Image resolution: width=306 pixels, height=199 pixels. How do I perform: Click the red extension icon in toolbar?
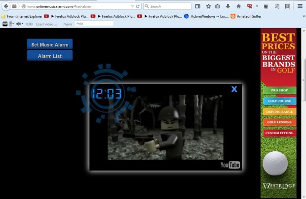point(249,6)
